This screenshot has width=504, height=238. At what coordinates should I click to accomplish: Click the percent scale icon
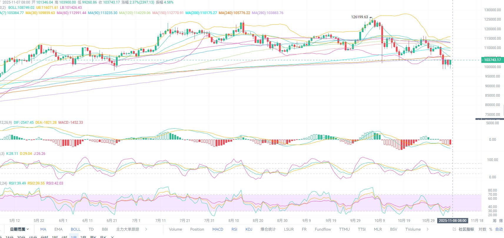click(491, 229)
